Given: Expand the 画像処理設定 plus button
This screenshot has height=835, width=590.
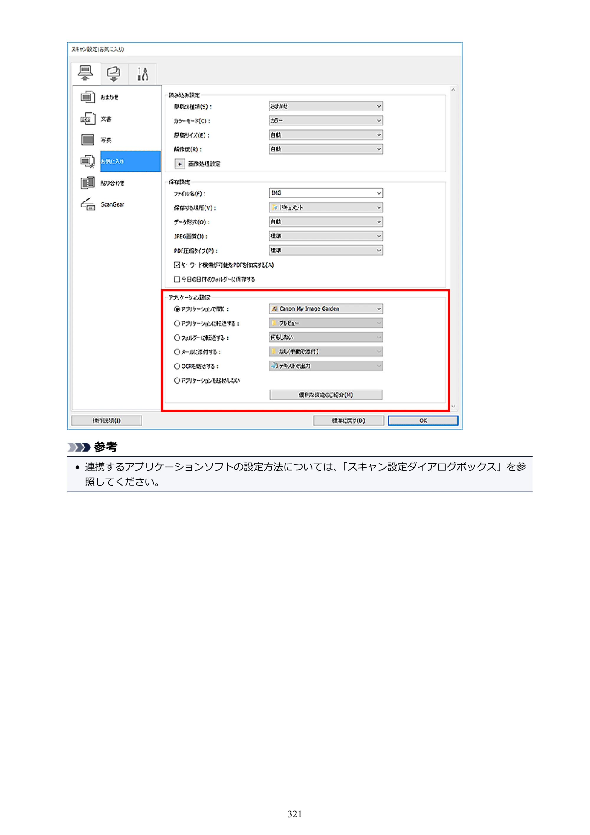Looking at the screenshot, I should (180, 164).
